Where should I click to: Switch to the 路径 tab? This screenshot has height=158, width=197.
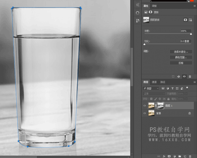(163, 82)
